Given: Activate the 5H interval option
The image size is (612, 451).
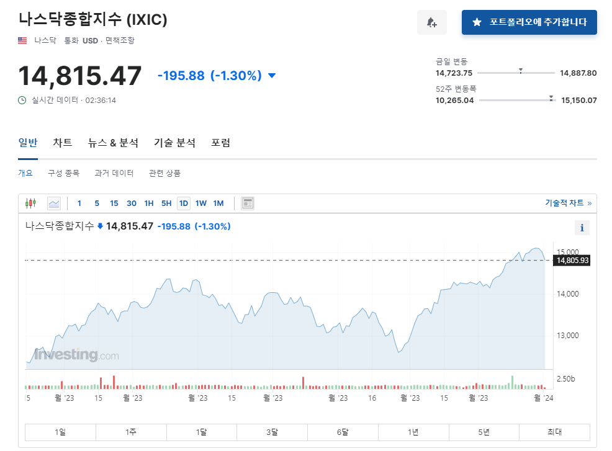Looking at the screenshot, I should [166, 203].
